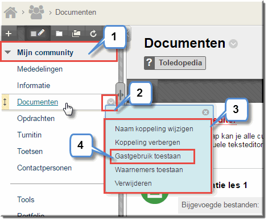
Task: Choose Koppeling verbergen option
Action: (x=147, y=143)
